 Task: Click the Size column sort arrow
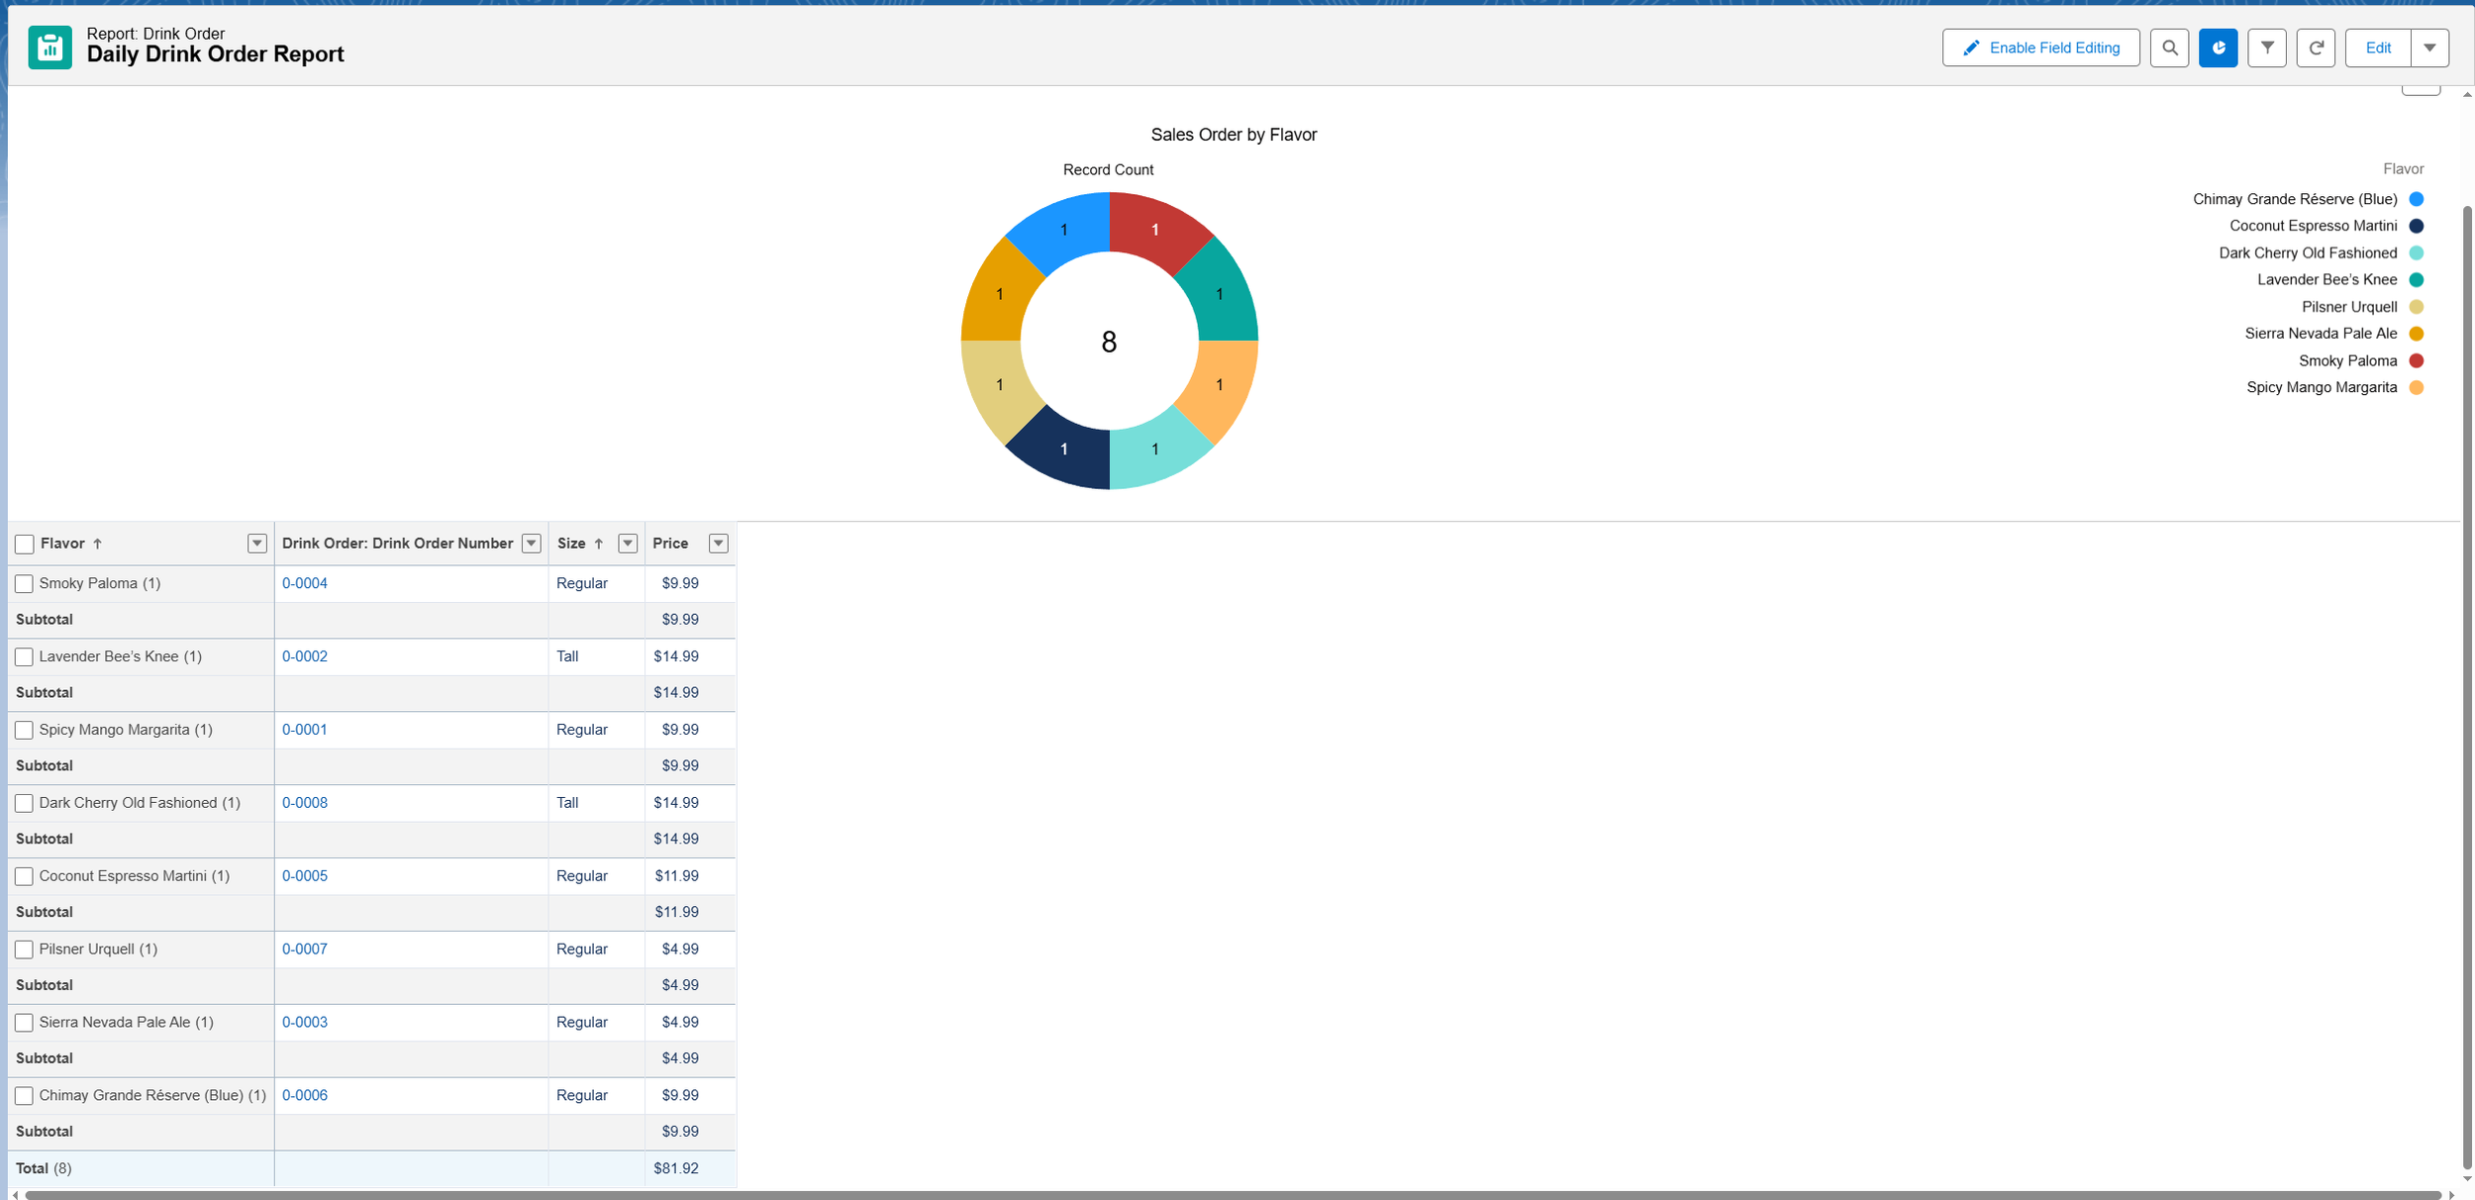(599, 544)
